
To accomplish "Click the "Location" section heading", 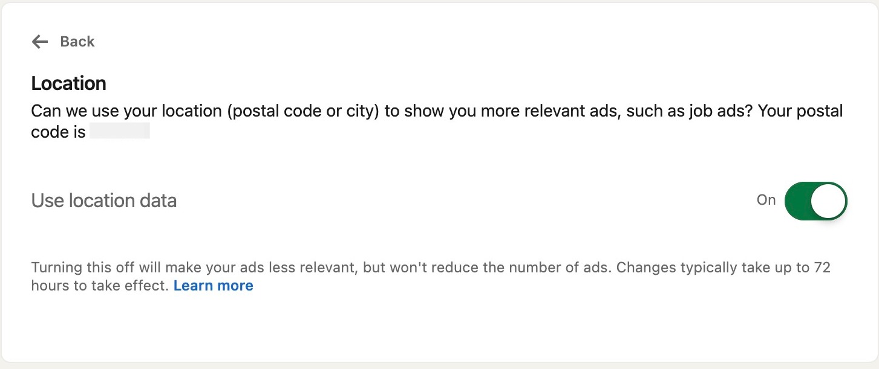I will (x=68, y=83).
